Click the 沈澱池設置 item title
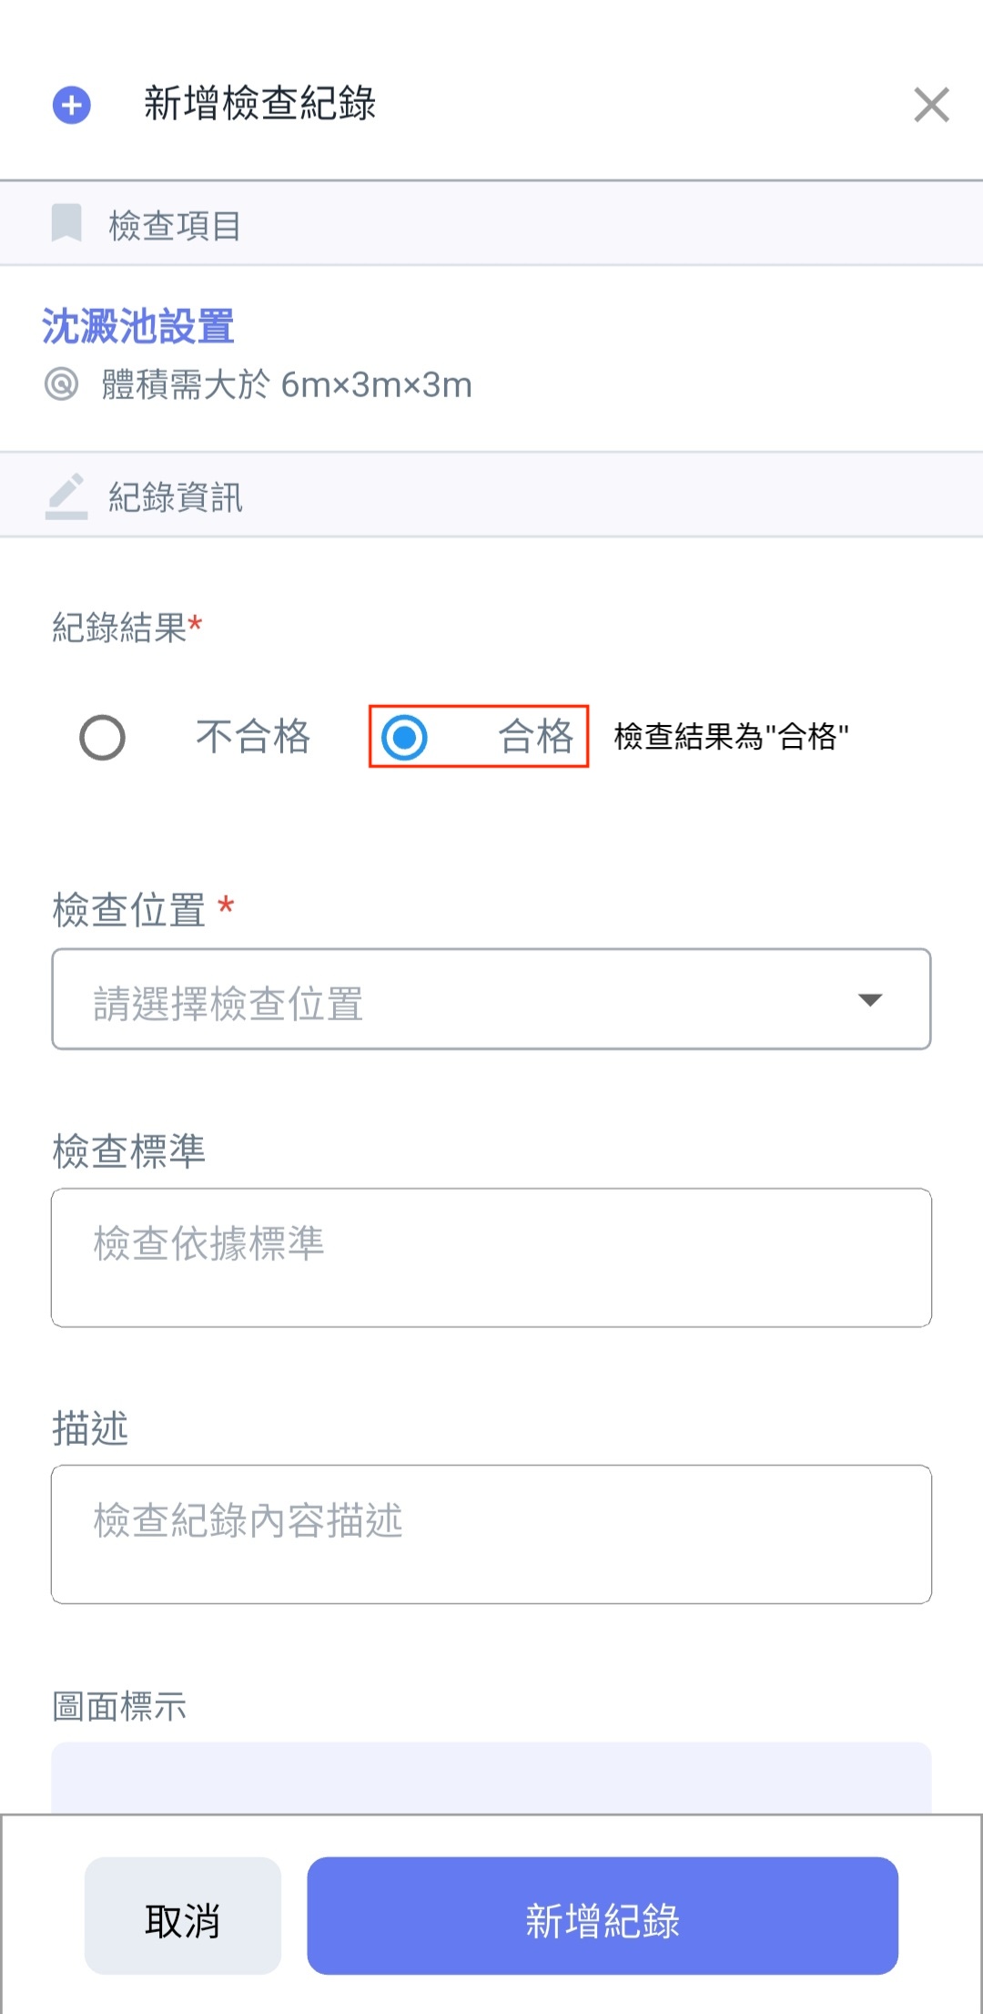Screen dimensions: 983x2014 click(138, 326)
